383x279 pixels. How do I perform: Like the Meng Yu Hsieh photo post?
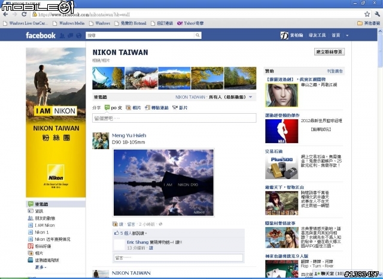tap(121, 224)
